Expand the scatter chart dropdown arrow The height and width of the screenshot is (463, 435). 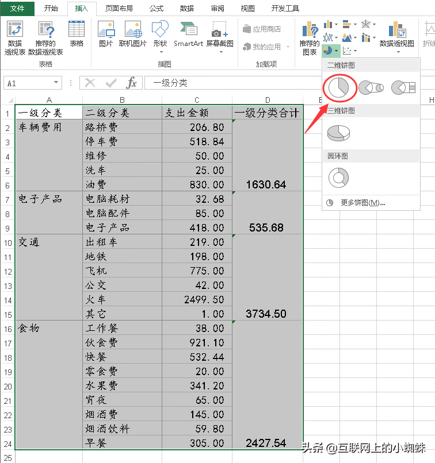[355, 51]
